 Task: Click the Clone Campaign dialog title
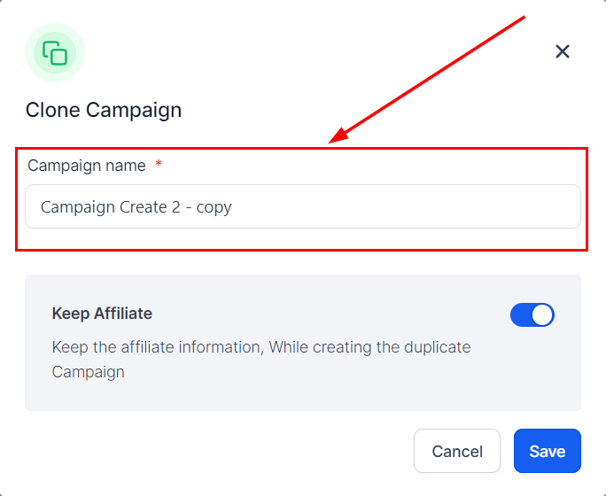tap(104, 111)
